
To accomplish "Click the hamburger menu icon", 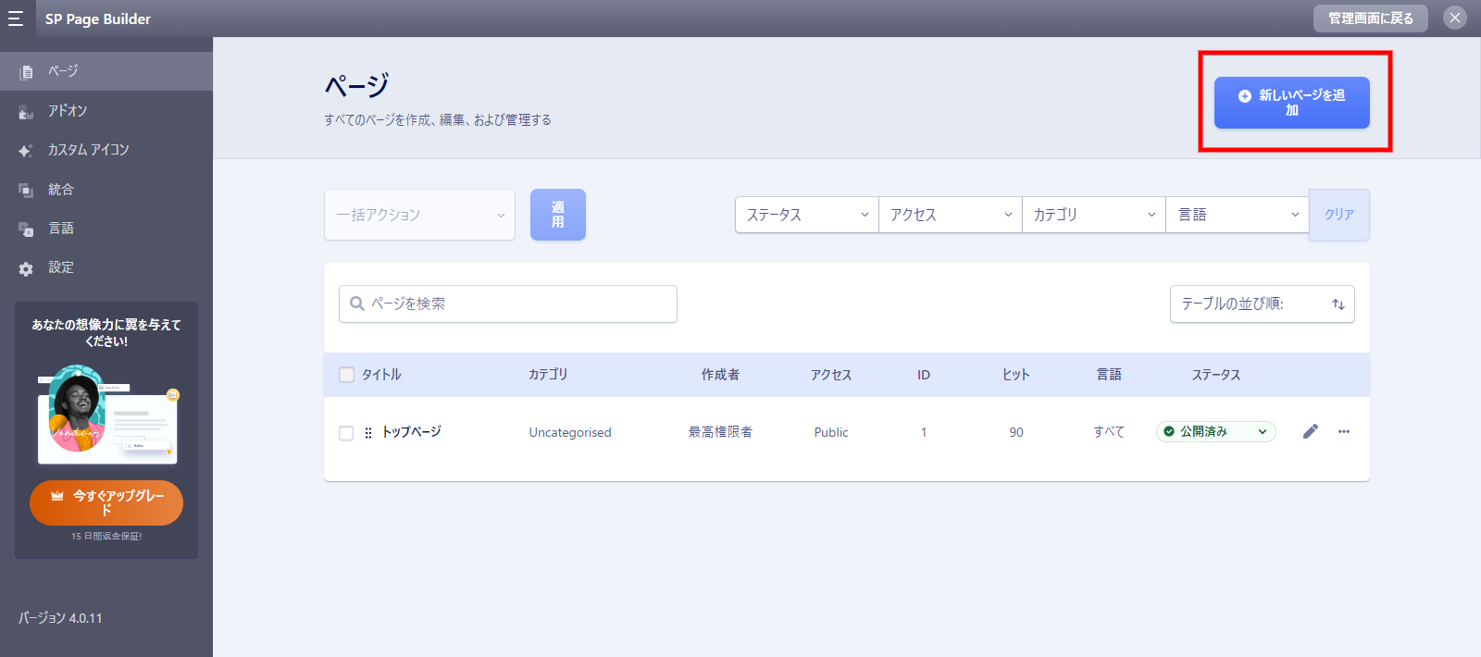I will 16,19.
